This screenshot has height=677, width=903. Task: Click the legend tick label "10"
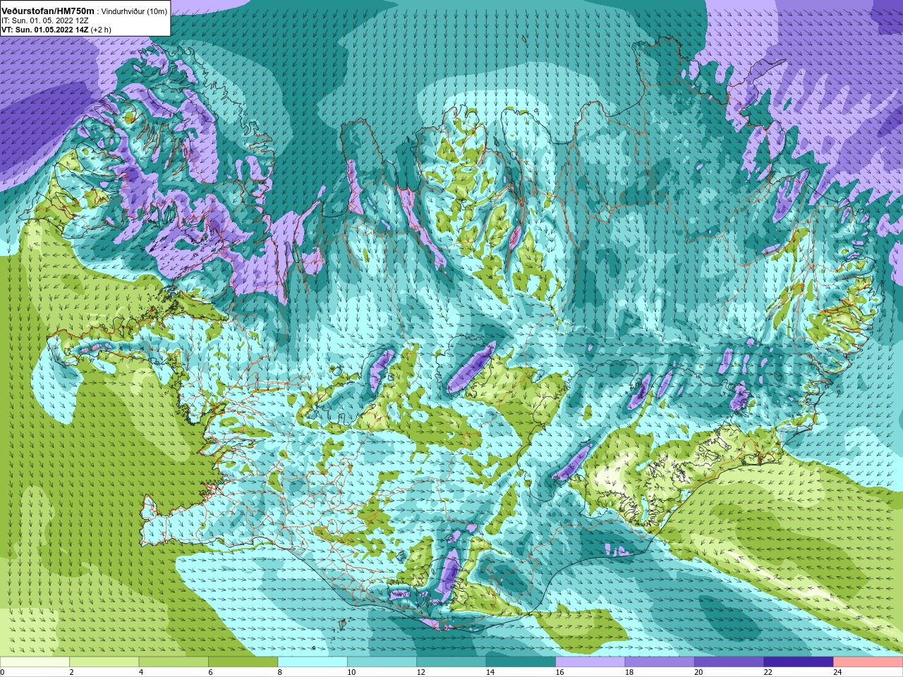(x=351, y=673)
